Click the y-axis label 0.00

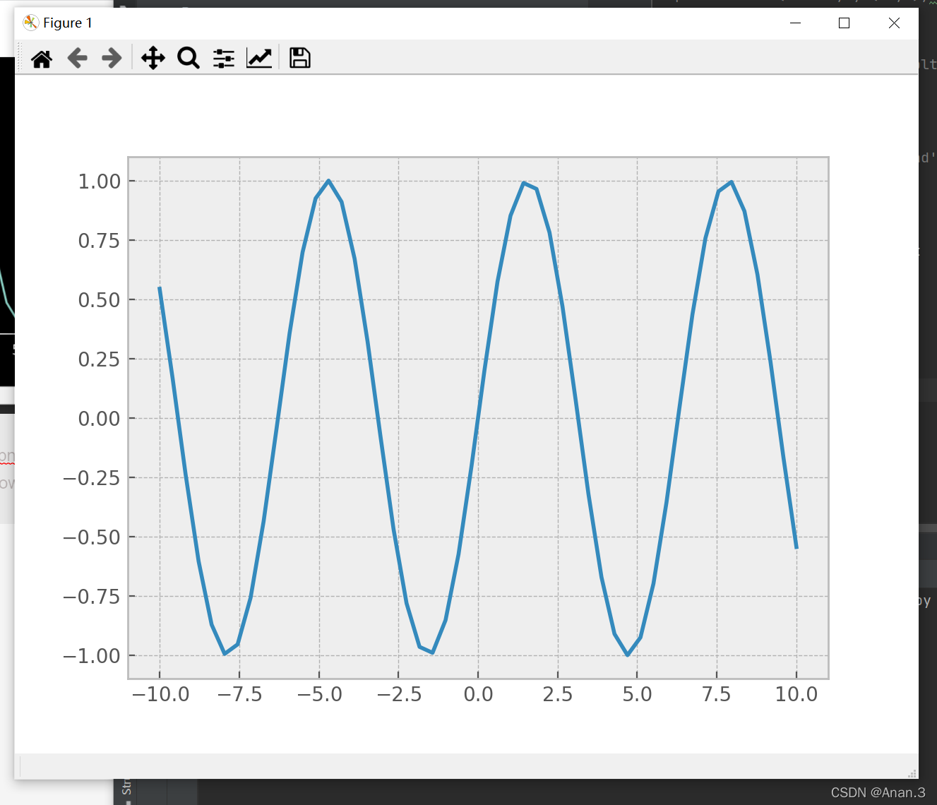click(x=100, y=419)
